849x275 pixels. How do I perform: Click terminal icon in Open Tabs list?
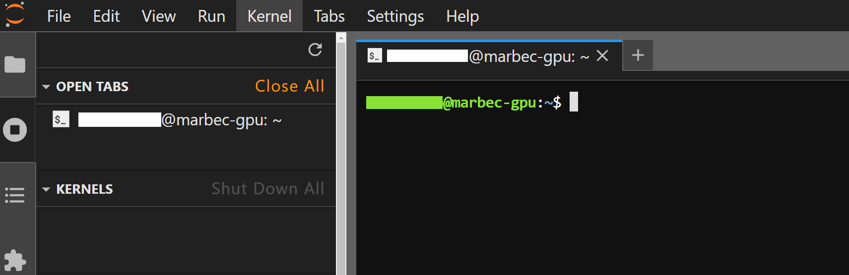point(61,119)
